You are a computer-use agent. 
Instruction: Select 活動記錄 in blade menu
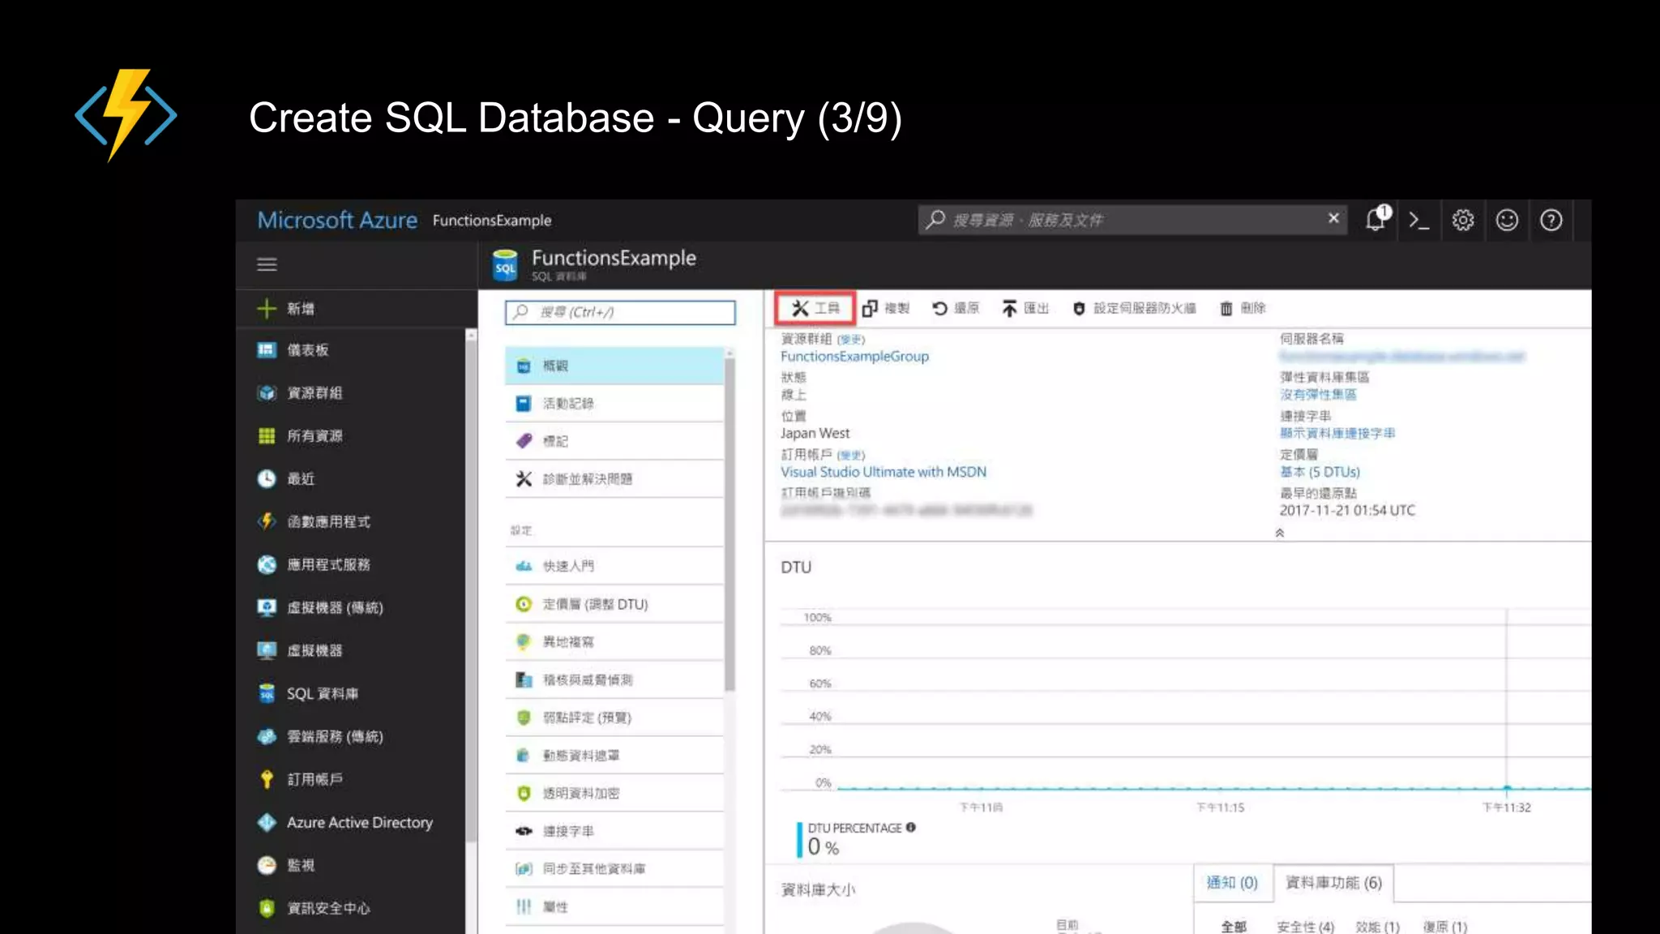tap(614, 403)
